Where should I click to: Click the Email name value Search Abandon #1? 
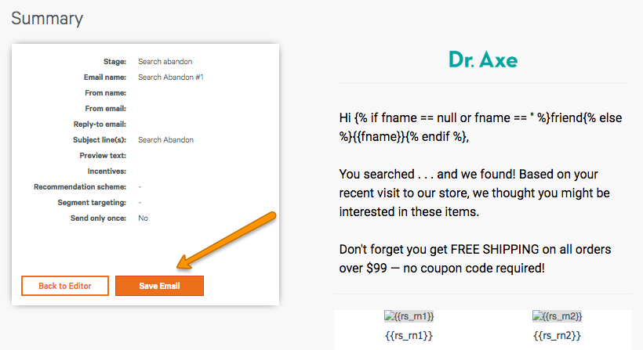pos(171,77)
